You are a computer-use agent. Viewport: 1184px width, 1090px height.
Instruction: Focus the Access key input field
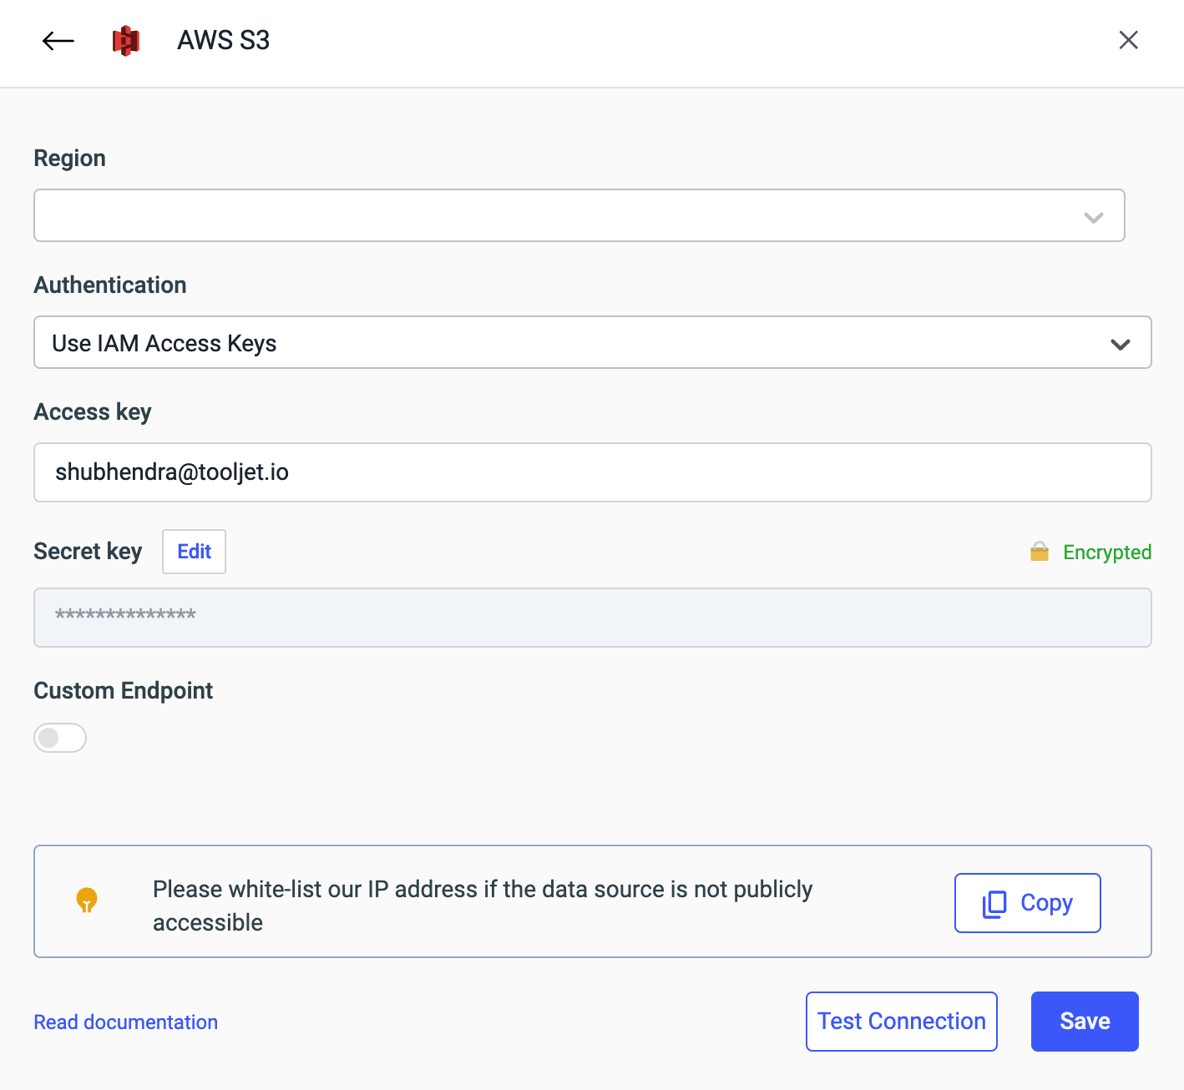pyautogui.click(x=592, y=472)
